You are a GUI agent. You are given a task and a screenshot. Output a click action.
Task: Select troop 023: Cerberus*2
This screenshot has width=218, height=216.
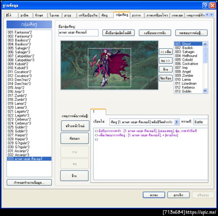[x=29, y=119]
